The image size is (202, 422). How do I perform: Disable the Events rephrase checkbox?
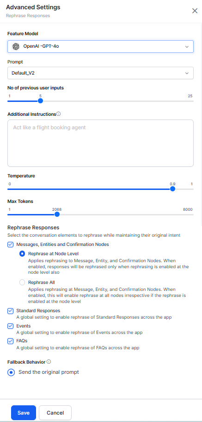pyautogui.click(x=11, y=326)
